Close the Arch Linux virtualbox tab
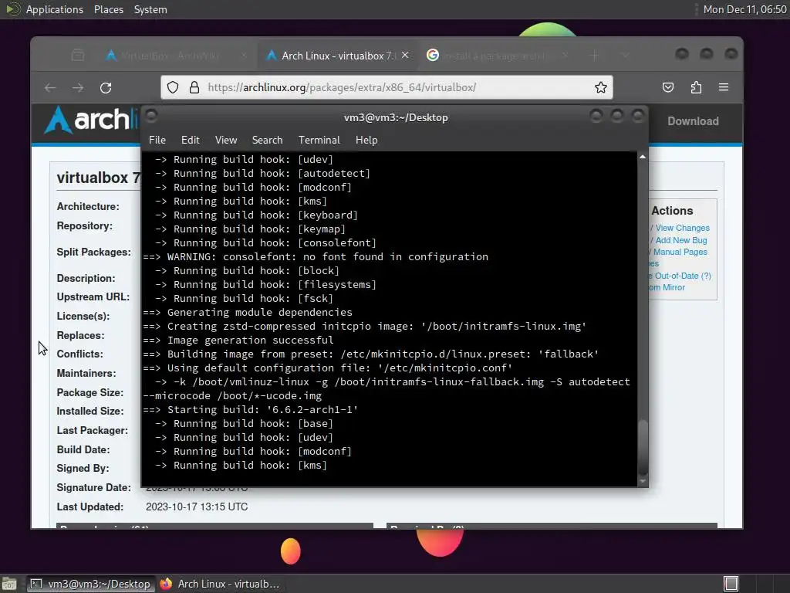The image size is (790, 593). 405,56
